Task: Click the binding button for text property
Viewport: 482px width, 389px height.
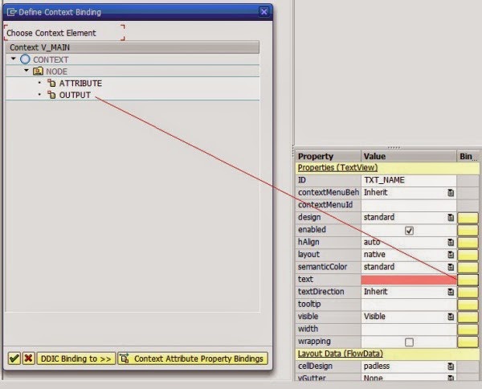Action: (468, 280)
